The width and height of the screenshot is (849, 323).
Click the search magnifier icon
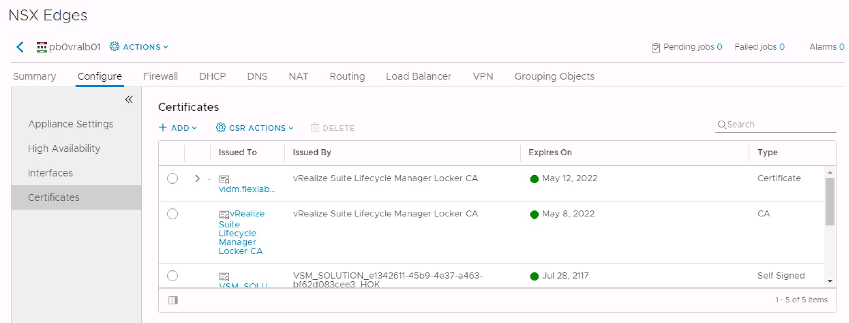(x=721, y=124)
